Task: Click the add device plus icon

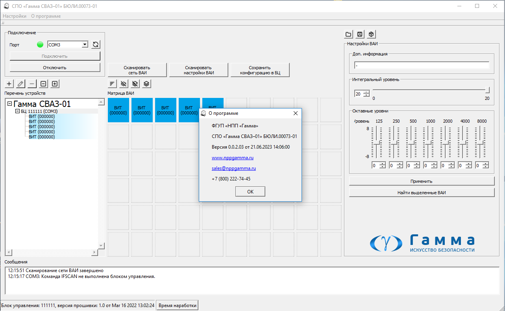Action: [x=9, y=84]
